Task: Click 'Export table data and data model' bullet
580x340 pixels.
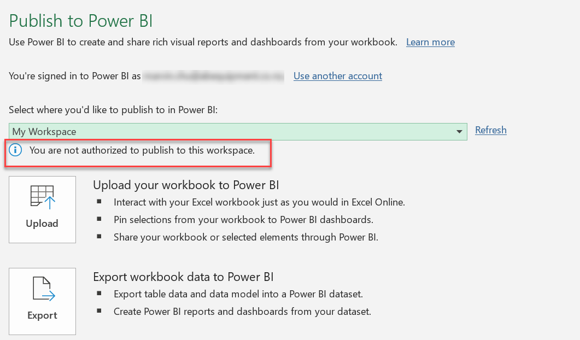Action: pyautogui.click(x=238, y=294)
